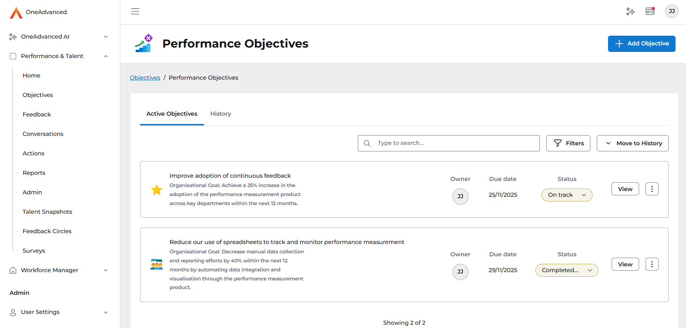Open the news notifications icon
Viewport: 686px width, 328px height.
point(650,12)
